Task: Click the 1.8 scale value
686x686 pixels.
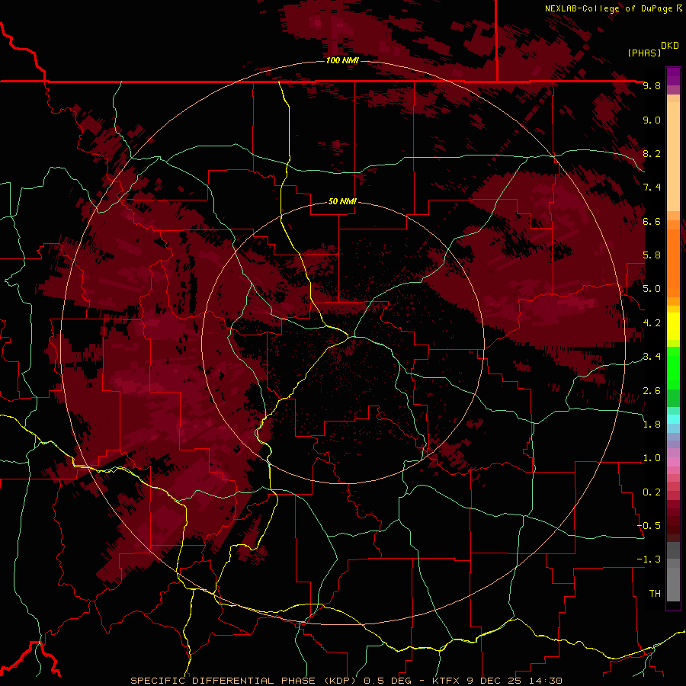Action: click(652, 425)
